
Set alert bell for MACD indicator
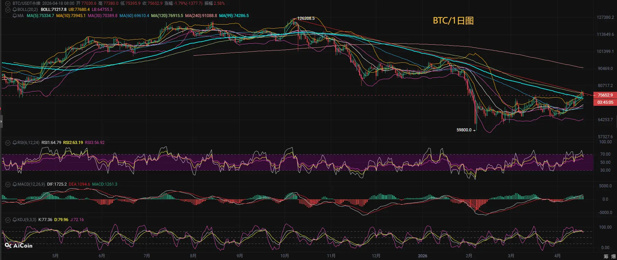(15, 184)
